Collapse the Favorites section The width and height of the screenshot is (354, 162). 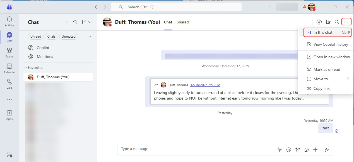click(x=26, y=67)
